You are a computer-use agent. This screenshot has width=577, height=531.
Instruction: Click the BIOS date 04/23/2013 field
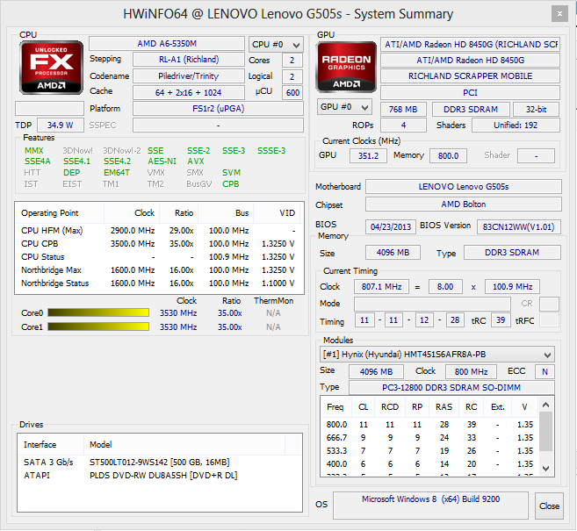click(x=391, y=227)
